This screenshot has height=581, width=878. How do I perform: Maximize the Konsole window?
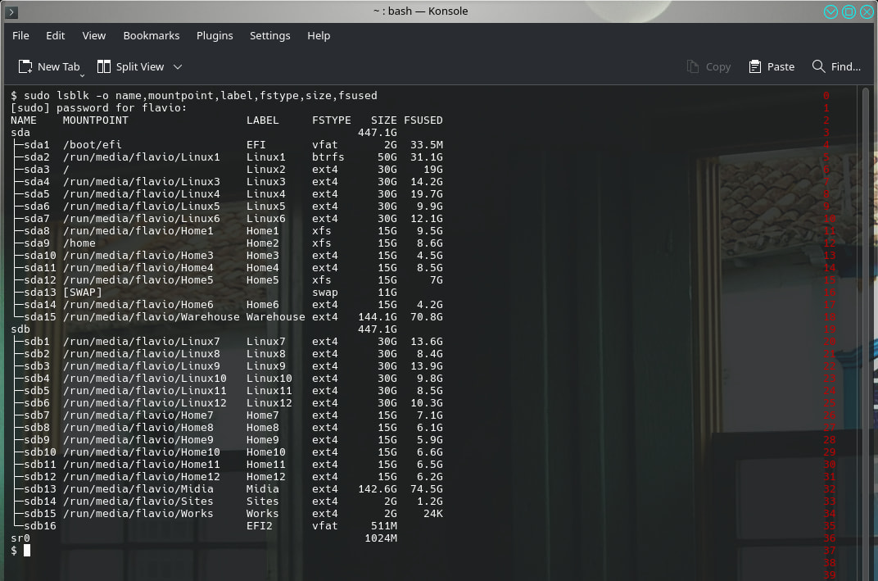tap(849, 11)
